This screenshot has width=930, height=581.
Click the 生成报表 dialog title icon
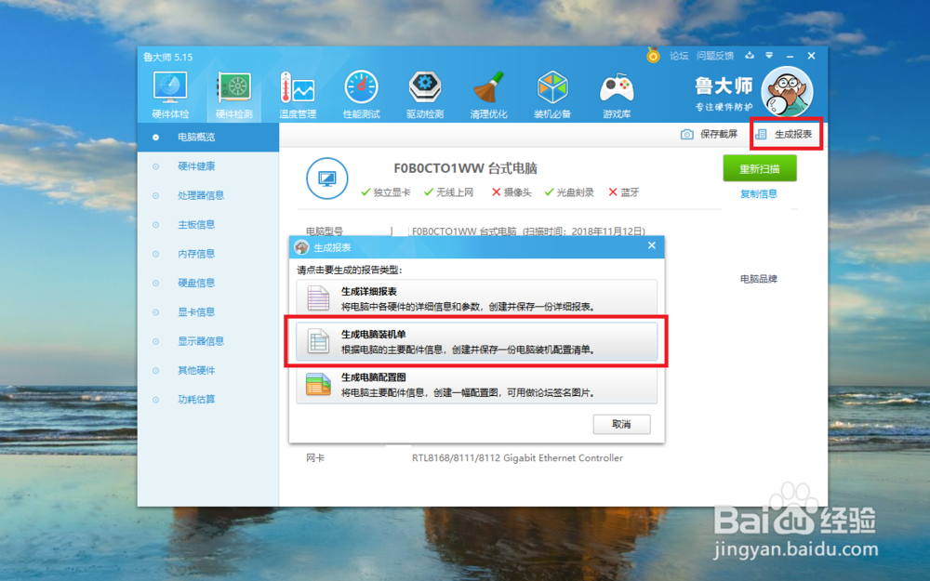[302, 247]
